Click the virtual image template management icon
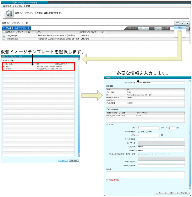This screenshot has height=197, width=192. coord(9,13)
